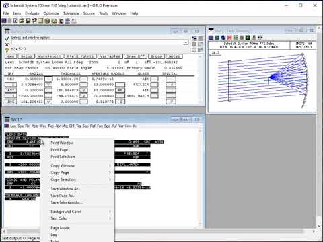
Task: Toggle Log option in context menu
Action: click(77, 235)
